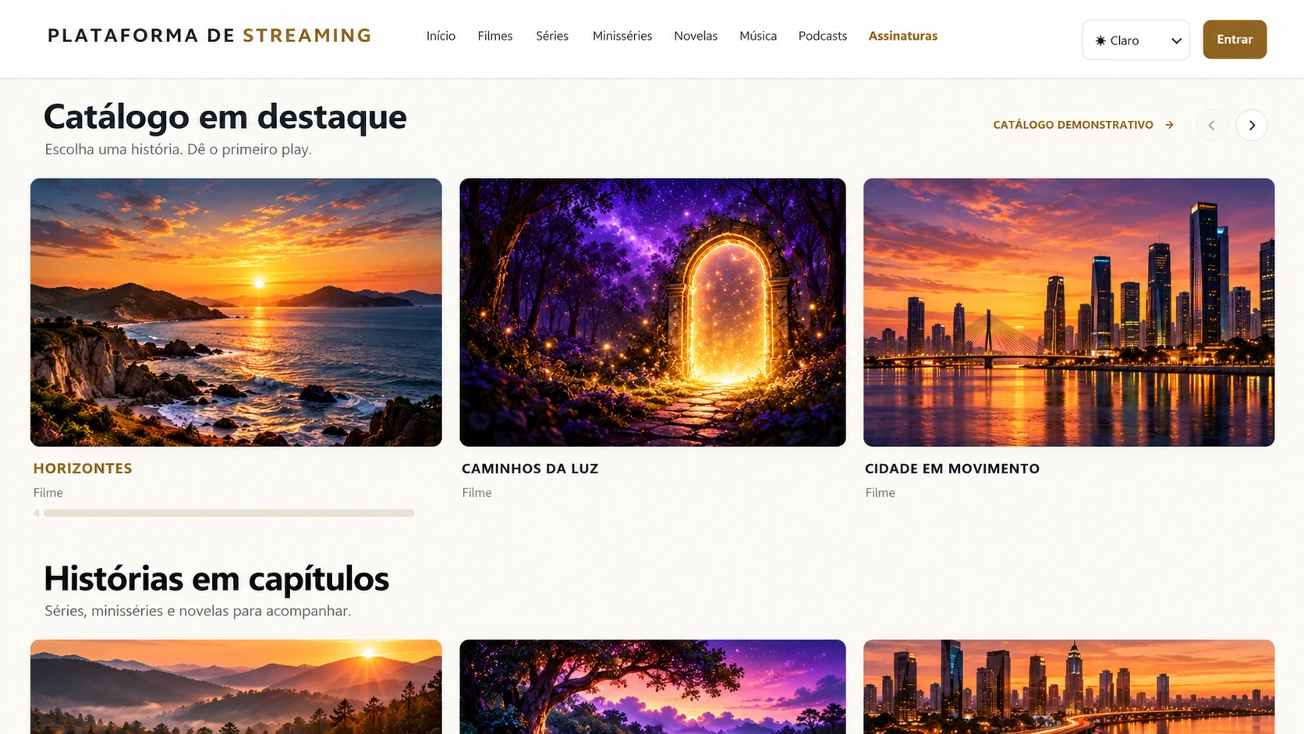Click the carousel horizontal scrollbar track
The height and width of the screenshot is (734, 1304).
pyautogui.click(x=229, y=513)
